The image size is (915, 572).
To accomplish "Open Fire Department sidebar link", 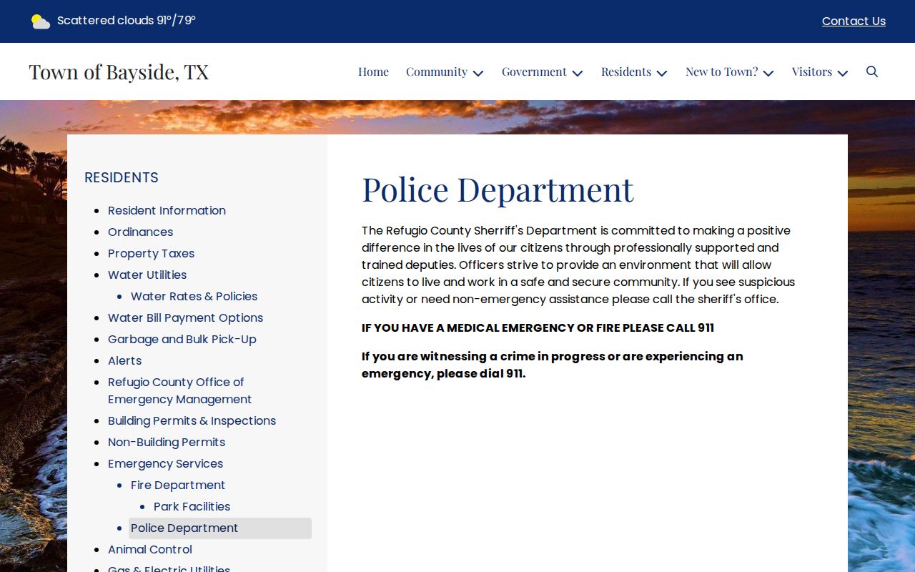I will click(178, 485).
